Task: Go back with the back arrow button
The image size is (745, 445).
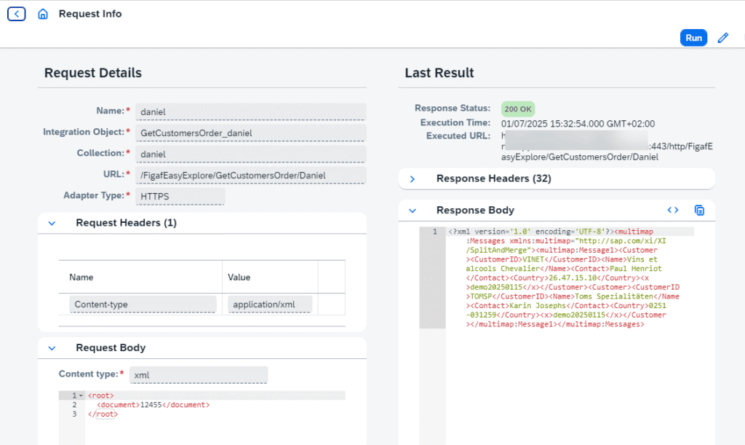Action: [x=17, y=14]
